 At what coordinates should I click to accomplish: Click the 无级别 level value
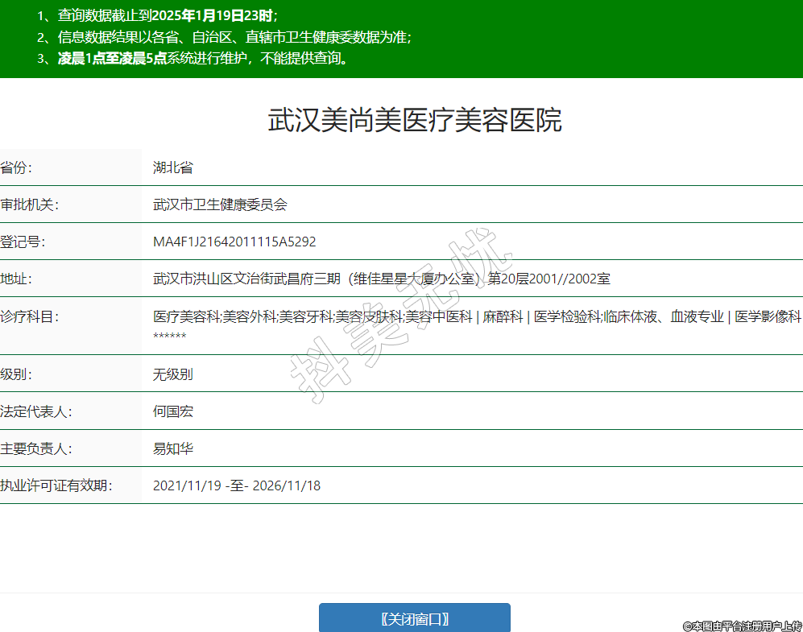pyautogui.click(x=173, y=374)
